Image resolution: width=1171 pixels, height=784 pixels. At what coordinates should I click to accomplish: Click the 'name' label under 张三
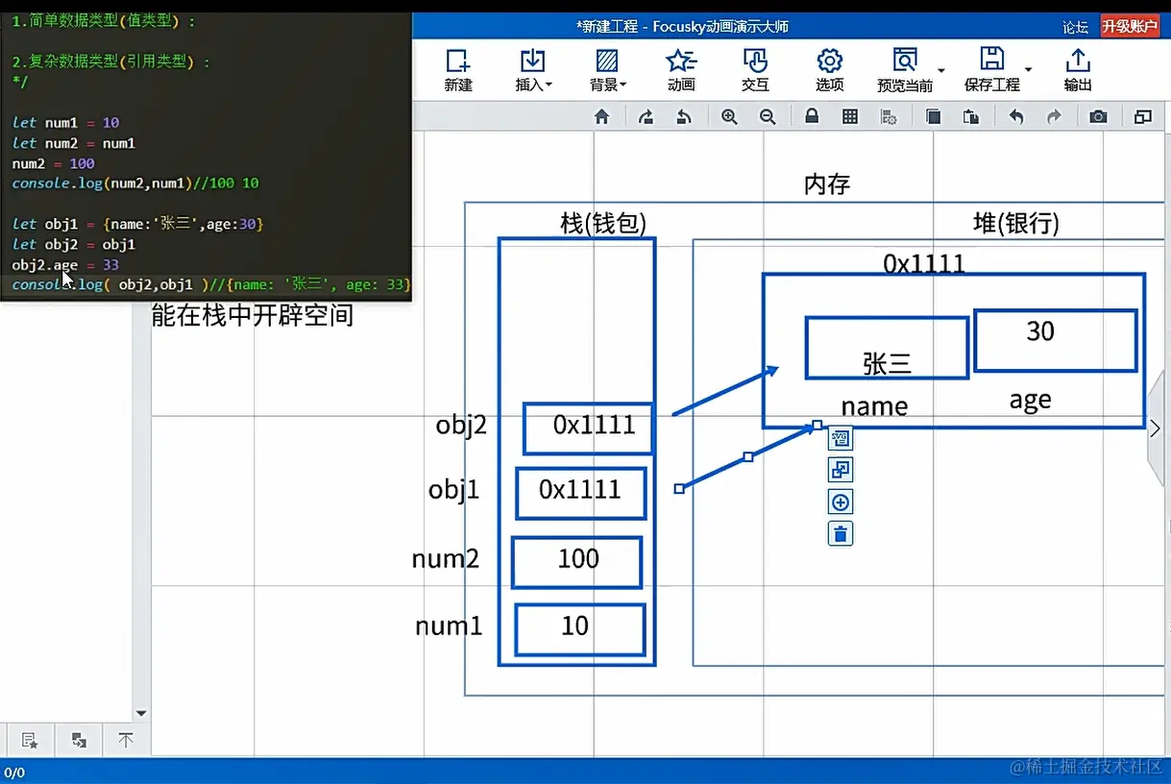pos(874,405)
